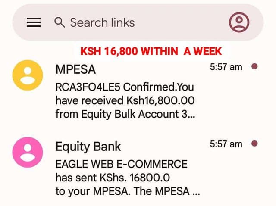This screenshot has width=276, height=206.
Task: Click the Equity Bank 5:57 am timestamp
Action: pos(226,144)
